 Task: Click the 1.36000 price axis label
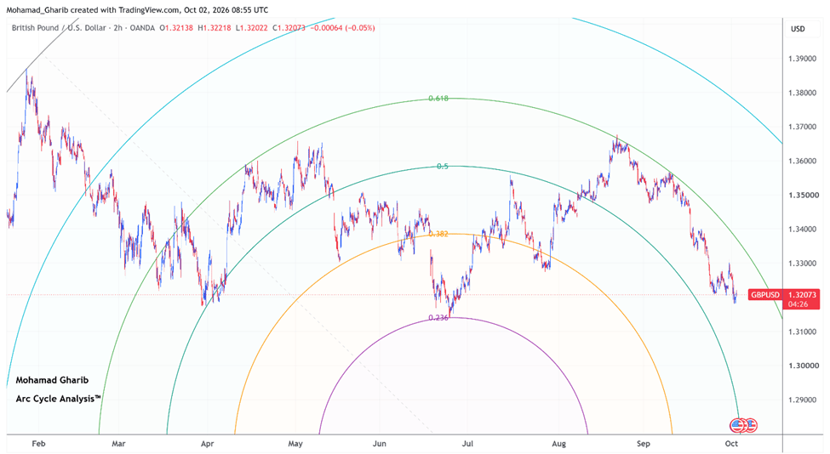pyautogui.click(x=803, y=162)
